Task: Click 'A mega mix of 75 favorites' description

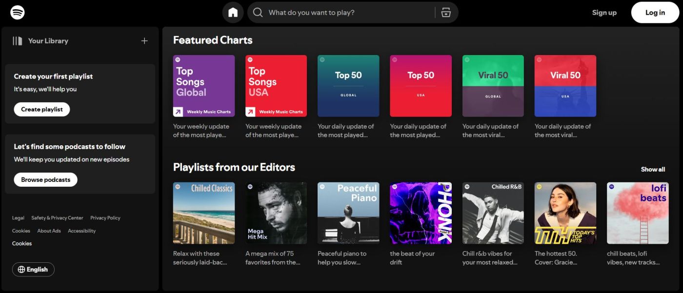Action: coord(273,258)
